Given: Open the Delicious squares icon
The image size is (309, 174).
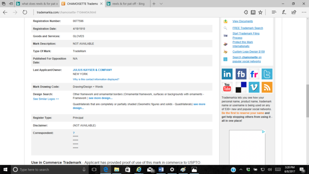Looking at the screenshot, I should coord(241,87).
